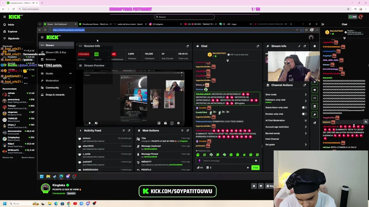Viewport: 369px width, 207px height.
Task: Open Slow mode options
Action: click(286, 95)
